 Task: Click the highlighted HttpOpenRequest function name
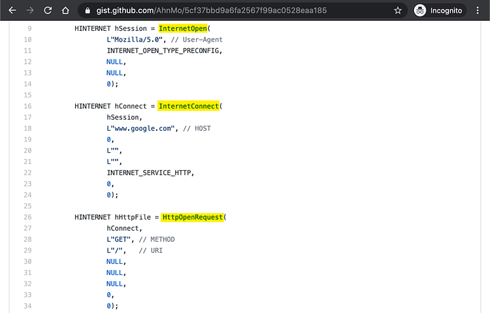coord(192,217)
